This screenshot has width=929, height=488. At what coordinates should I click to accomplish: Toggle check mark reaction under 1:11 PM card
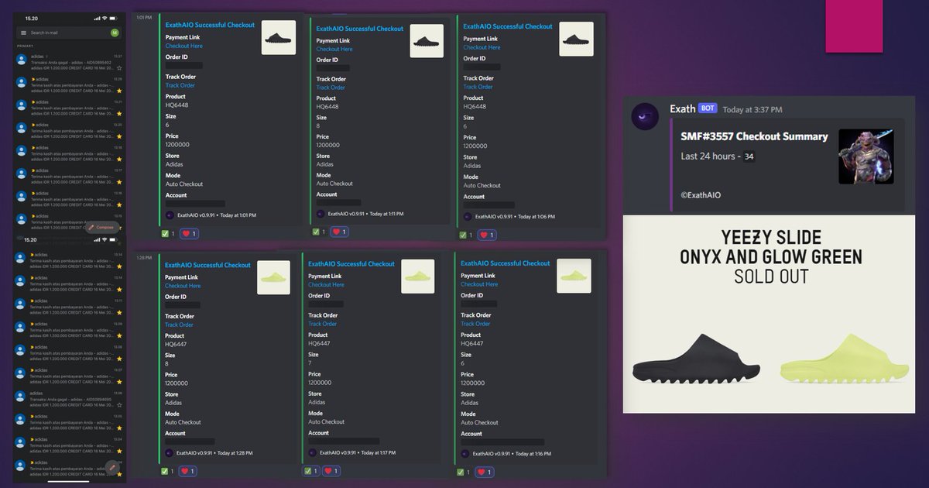(x=320, y=232)
